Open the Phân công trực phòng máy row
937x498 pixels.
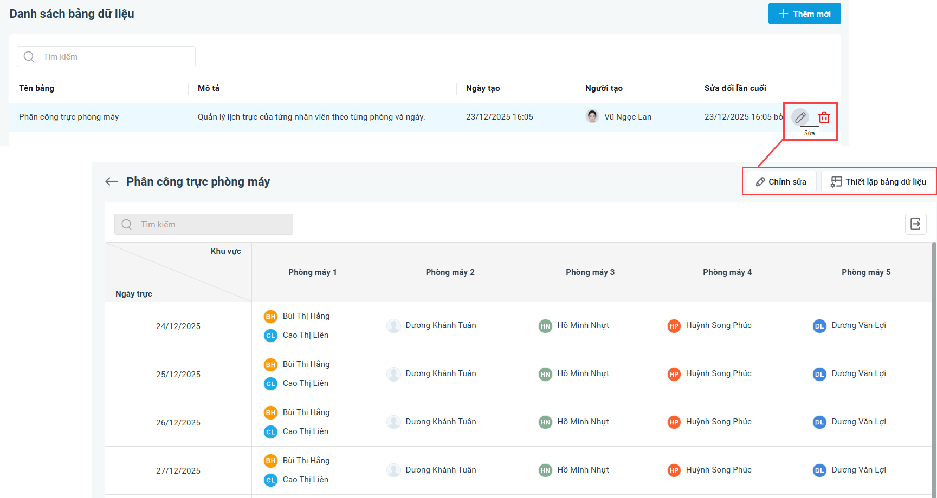pyautogui.click(x=69, y=117)
